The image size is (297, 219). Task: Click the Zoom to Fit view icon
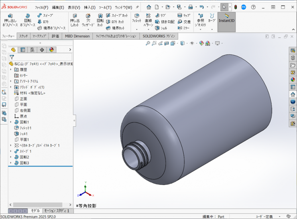(x=148, y=43)
